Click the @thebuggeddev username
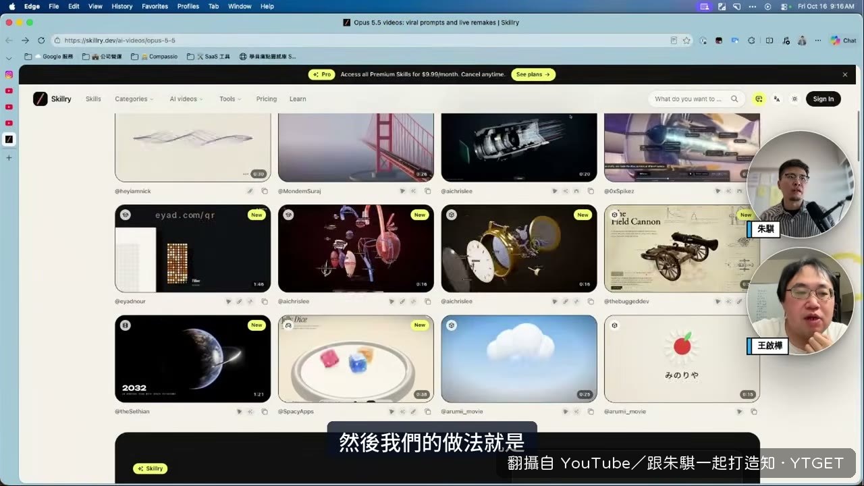 (x=626, y=301)
